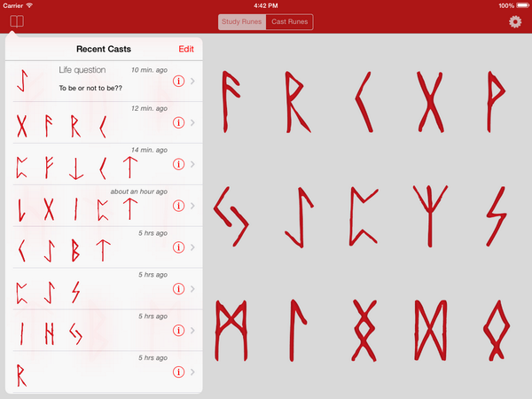532x399 pixels.
Task: Click the 'about an hour ago' timestamp
Action: pyautogui.click(x=139, y=192)
